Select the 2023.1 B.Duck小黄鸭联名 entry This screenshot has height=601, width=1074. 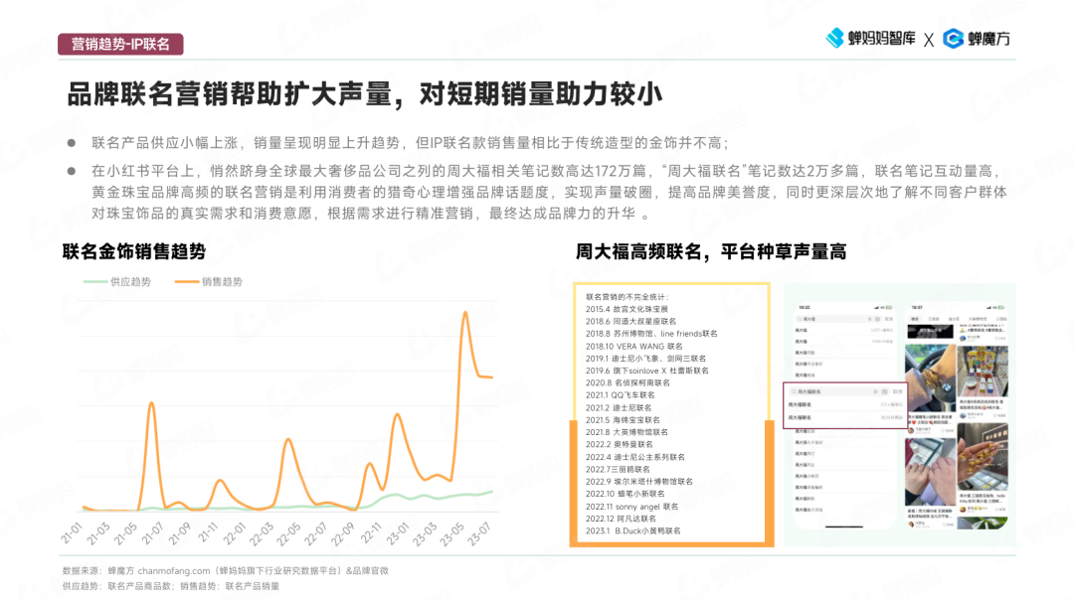[633, 530]
